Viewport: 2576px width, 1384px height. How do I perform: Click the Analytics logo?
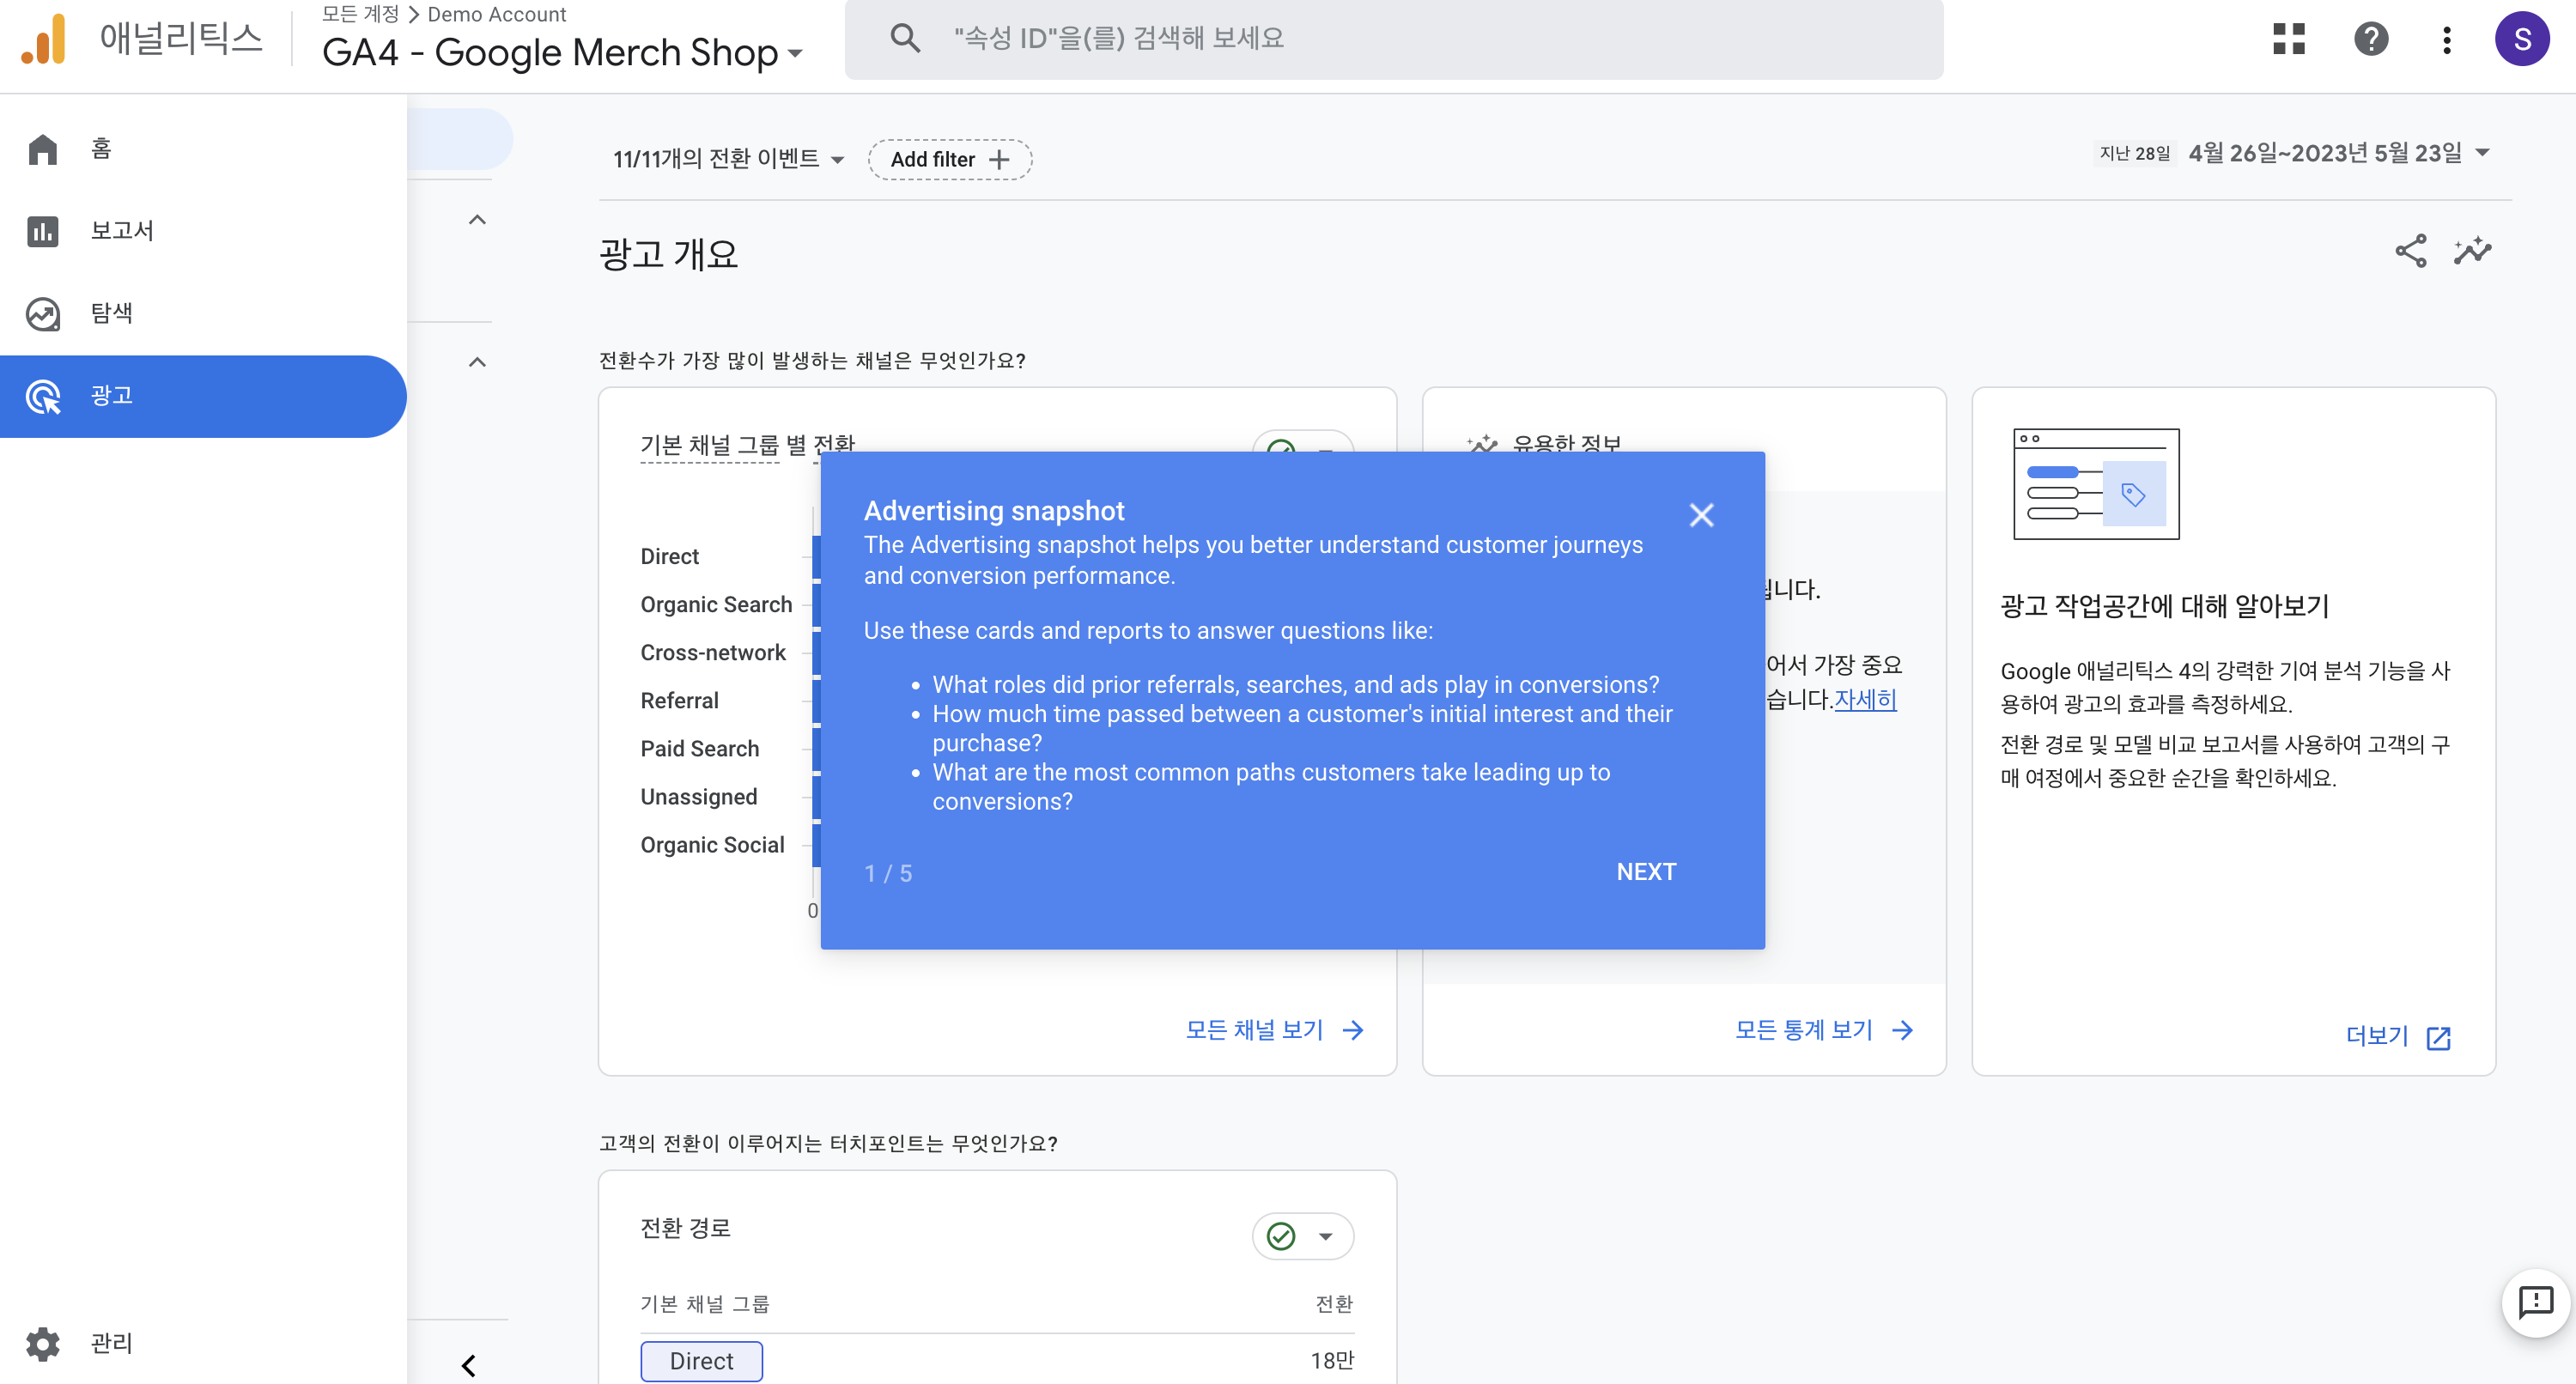point(44,39)
